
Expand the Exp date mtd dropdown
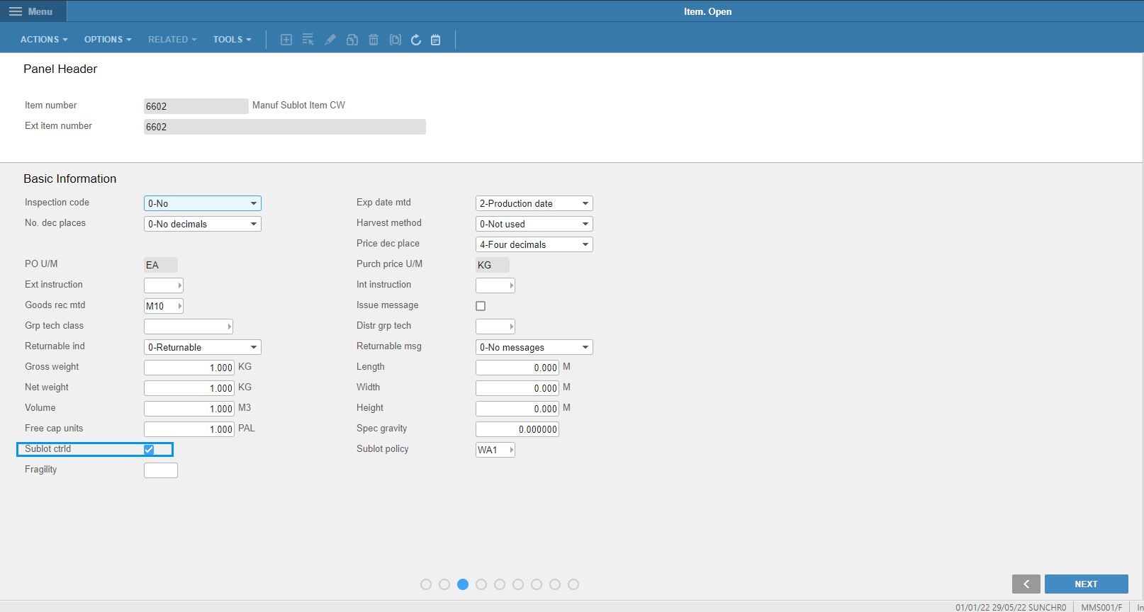[534, 203]
